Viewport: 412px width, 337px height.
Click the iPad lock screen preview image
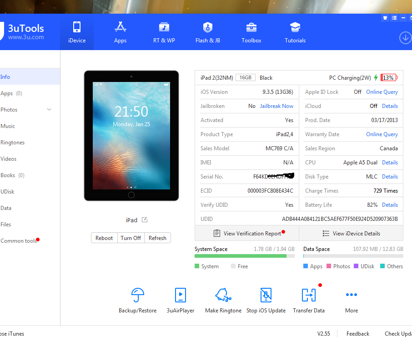[131, 136]
